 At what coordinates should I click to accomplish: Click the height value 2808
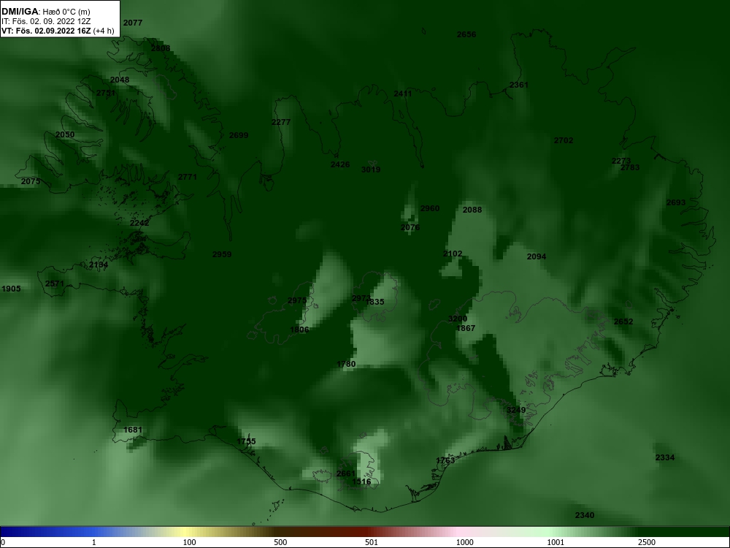(x=161, y=48)
